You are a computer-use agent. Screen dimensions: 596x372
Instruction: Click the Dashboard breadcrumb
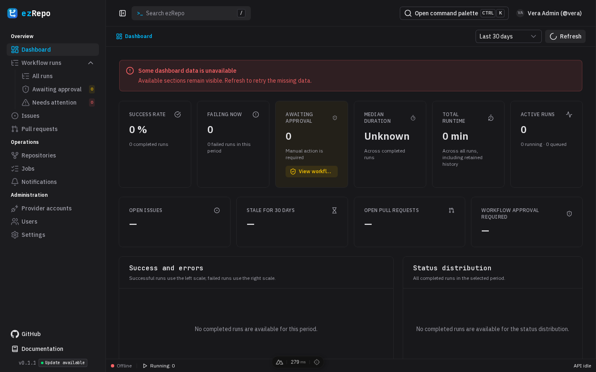(134, 36)
